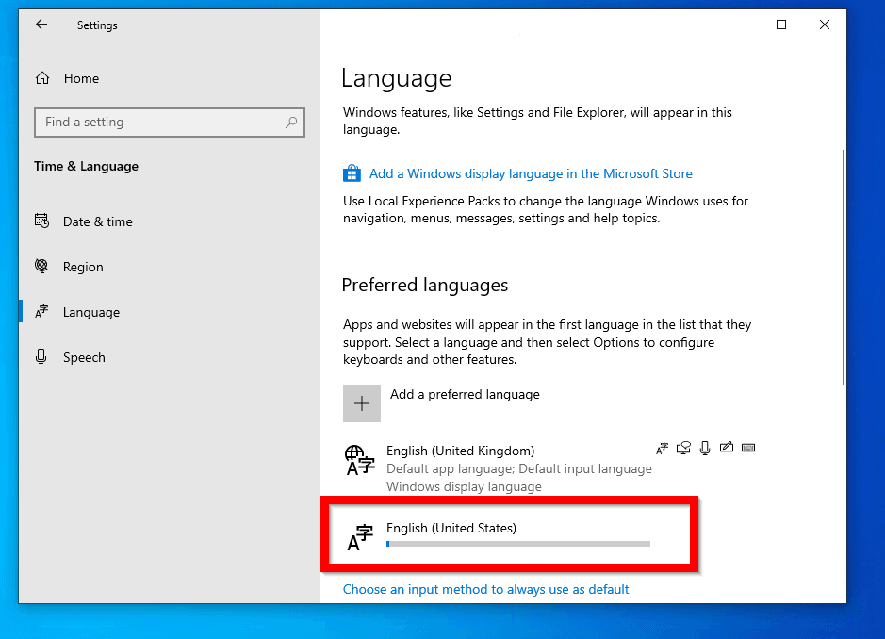Click English (United States) install progress bar

point(518,544)
